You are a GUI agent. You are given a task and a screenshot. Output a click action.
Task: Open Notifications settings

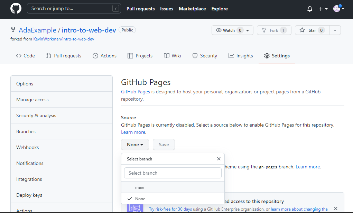pyautogui.click(x=62, y=163)
